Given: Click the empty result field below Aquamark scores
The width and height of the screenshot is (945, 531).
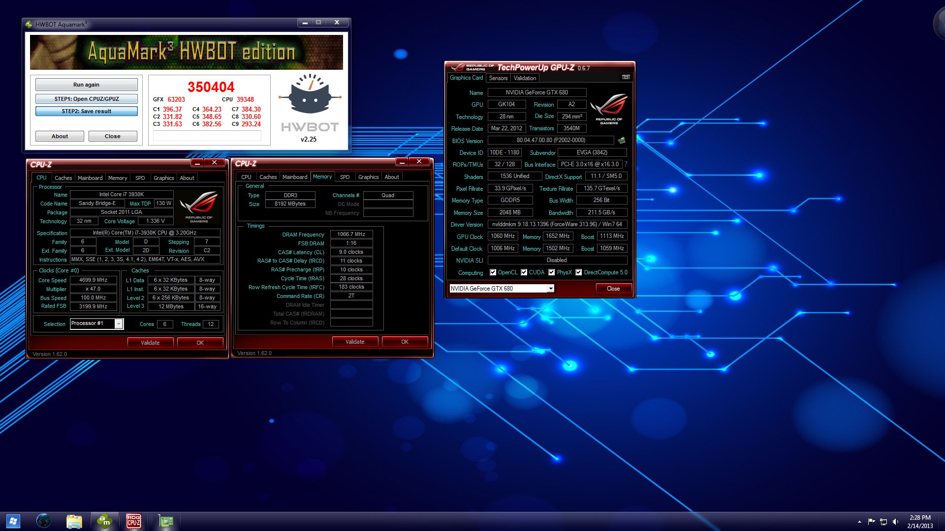Looking at the screenshot, I should tap(207, 136).
